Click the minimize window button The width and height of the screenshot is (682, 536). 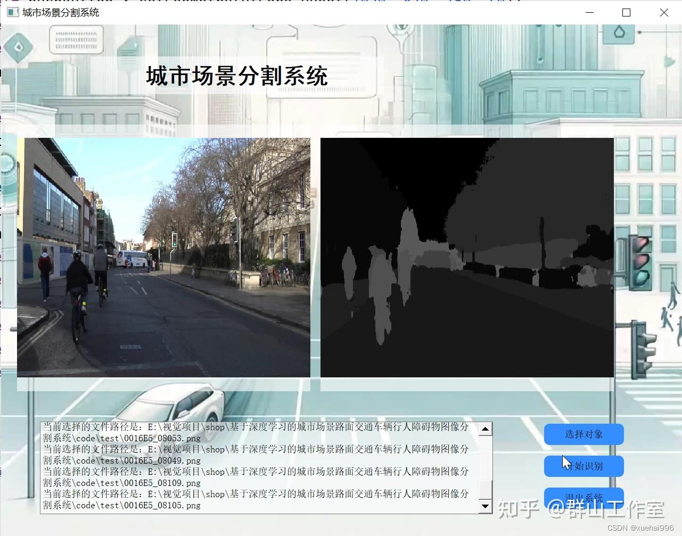coord(589,12)
